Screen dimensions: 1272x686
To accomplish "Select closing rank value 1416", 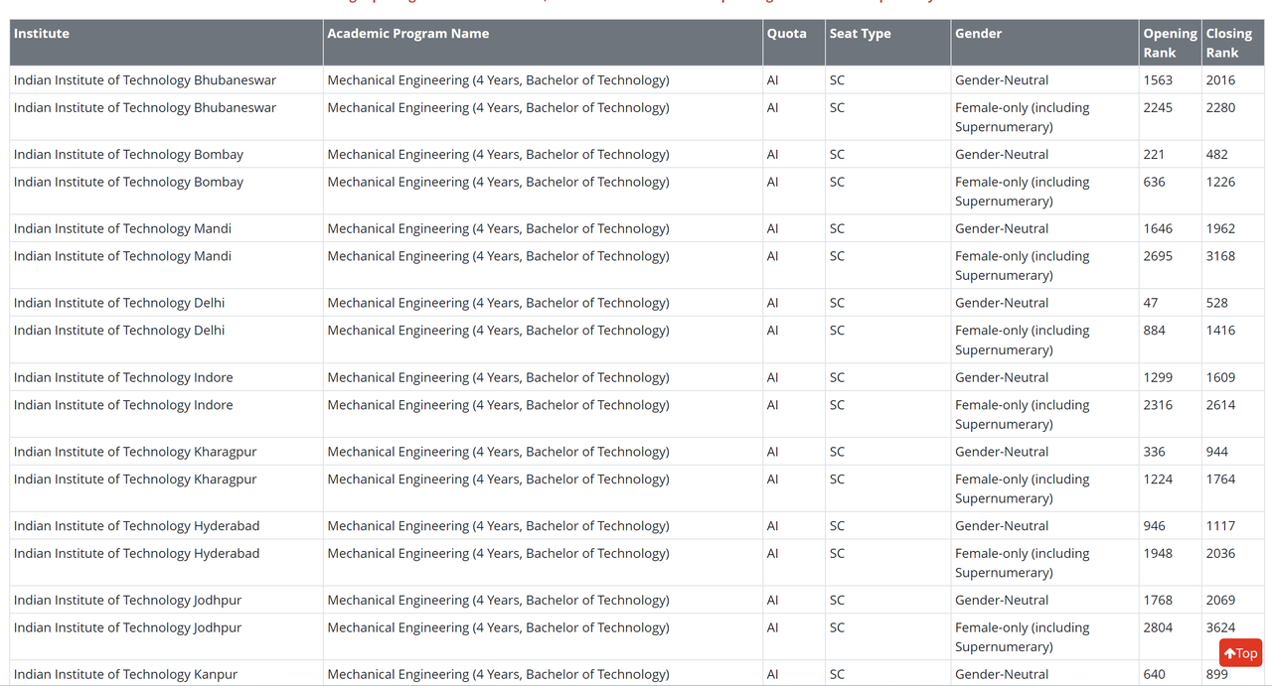I will point(1220,331).
